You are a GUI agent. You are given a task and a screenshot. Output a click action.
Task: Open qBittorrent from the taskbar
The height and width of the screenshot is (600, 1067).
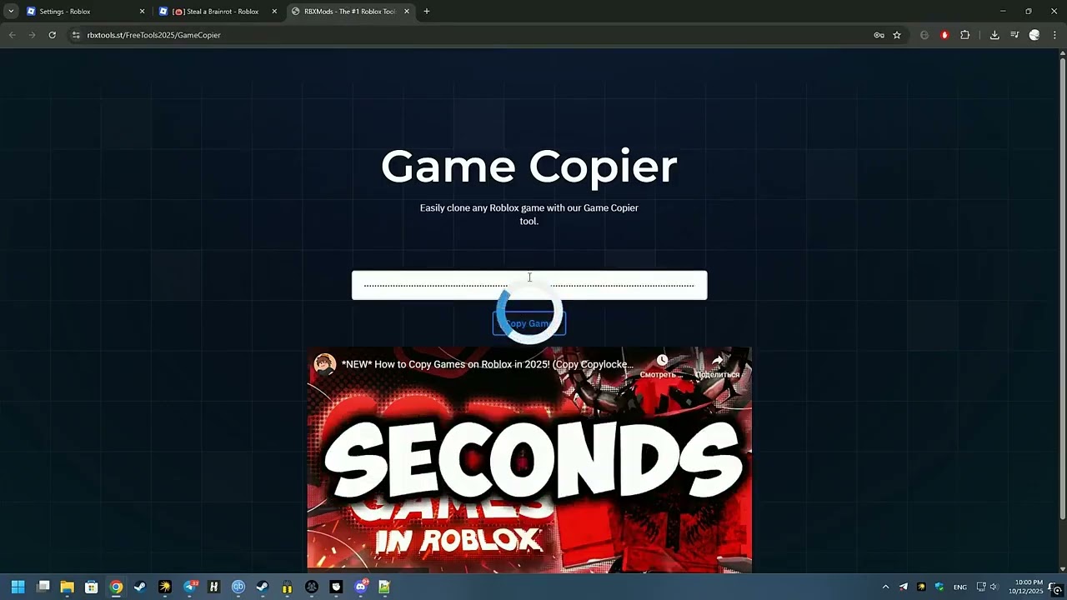click(238, 587)
